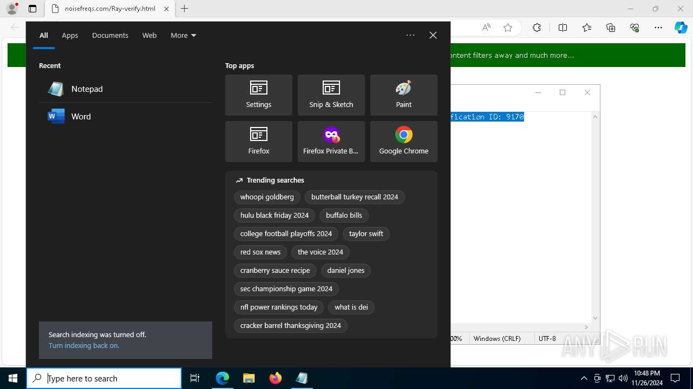Open Edge Collections icon
This screenshot has height=389, width=693.
point(611,28)
